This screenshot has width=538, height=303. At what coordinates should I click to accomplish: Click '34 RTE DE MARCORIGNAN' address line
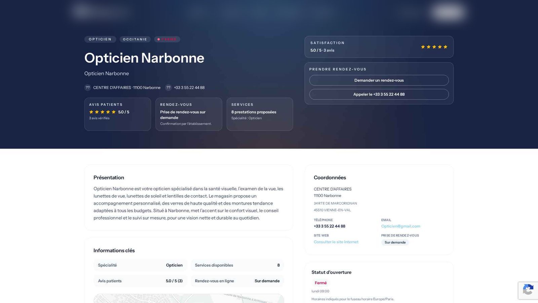[x=335, y=203]
